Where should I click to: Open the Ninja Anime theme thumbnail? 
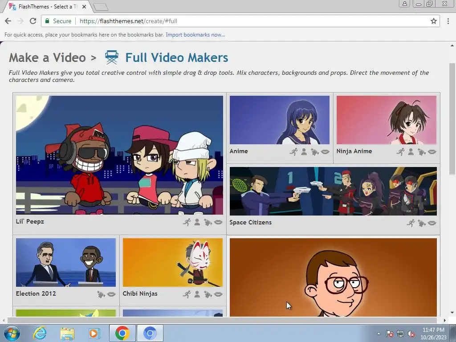[x=387, y=120]
